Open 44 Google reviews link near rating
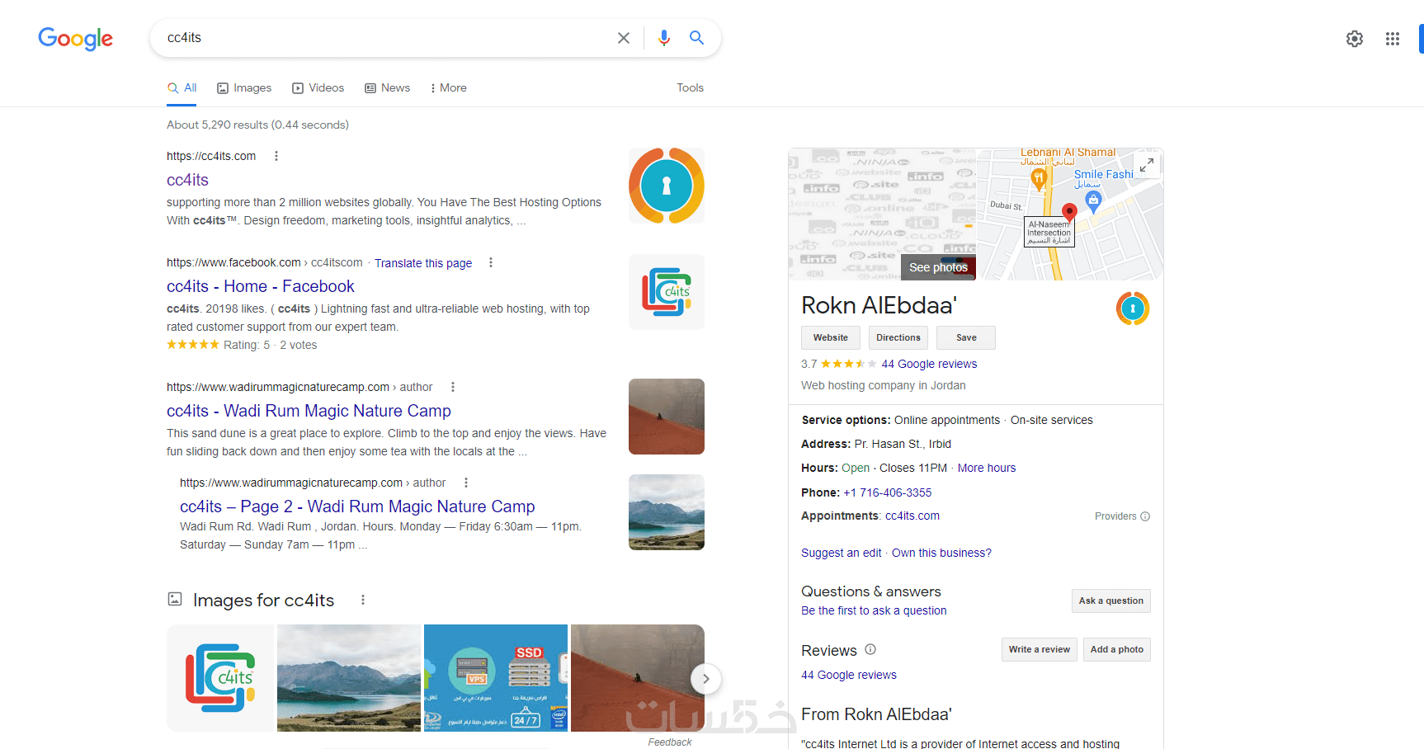This screenshot has height=749, width=1424. (929, 364)
